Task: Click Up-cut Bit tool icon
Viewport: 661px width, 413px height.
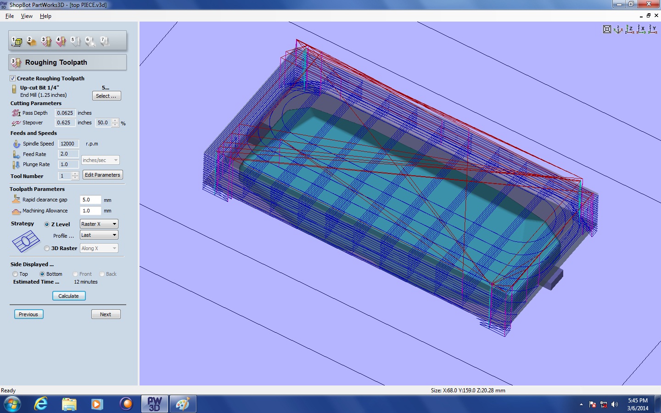Action: 14,89
